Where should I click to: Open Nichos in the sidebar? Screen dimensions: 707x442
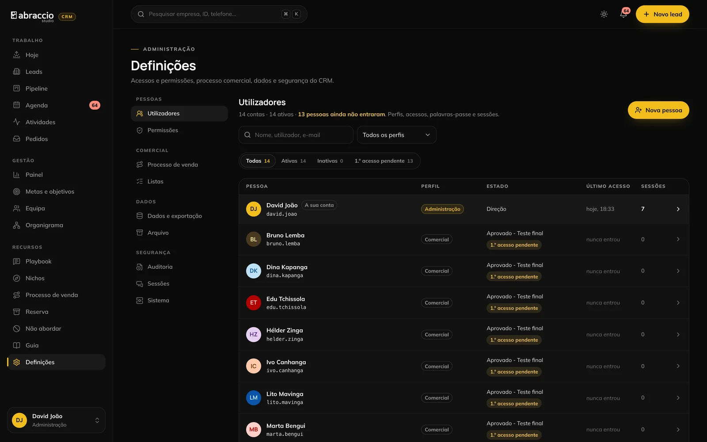point(56,278)
